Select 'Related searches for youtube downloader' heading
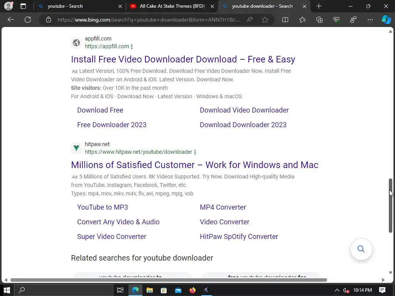395x296 pixels. click(x=142, y=258)
